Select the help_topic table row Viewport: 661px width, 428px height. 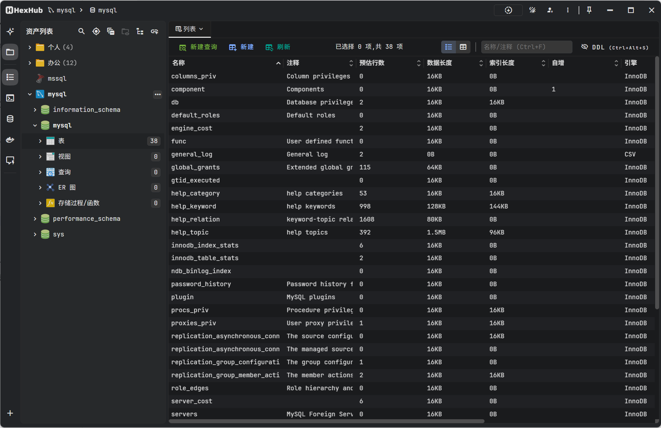pyautogui.click(x=412, y=233)
